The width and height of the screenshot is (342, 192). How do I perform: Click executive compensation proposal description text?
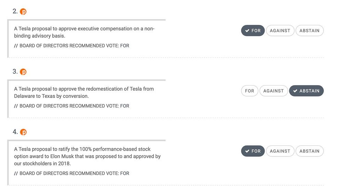pyautogui.click(x=84, y=32)
